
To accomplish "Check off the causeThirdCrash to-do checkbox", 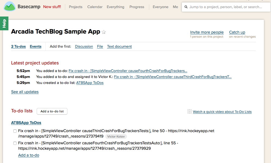I will click(x=15, y=131).
